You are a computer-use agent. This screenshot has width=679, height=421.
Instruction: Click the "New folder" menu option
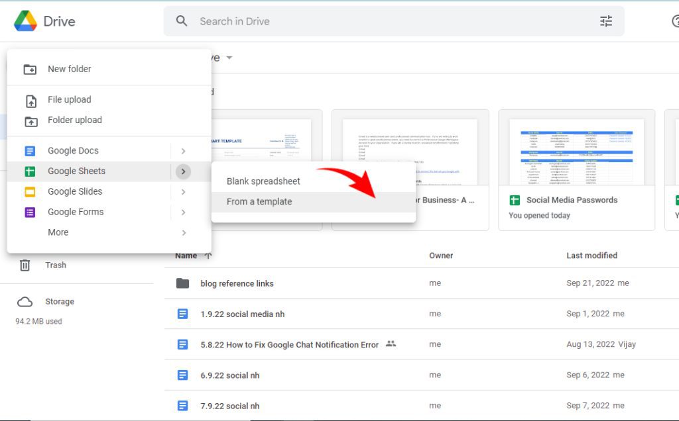point(69,68)
